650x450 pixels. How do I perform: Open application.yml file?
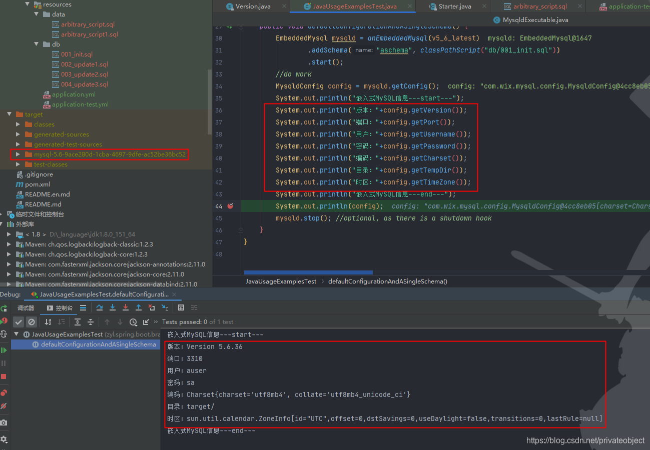[74, 94]
